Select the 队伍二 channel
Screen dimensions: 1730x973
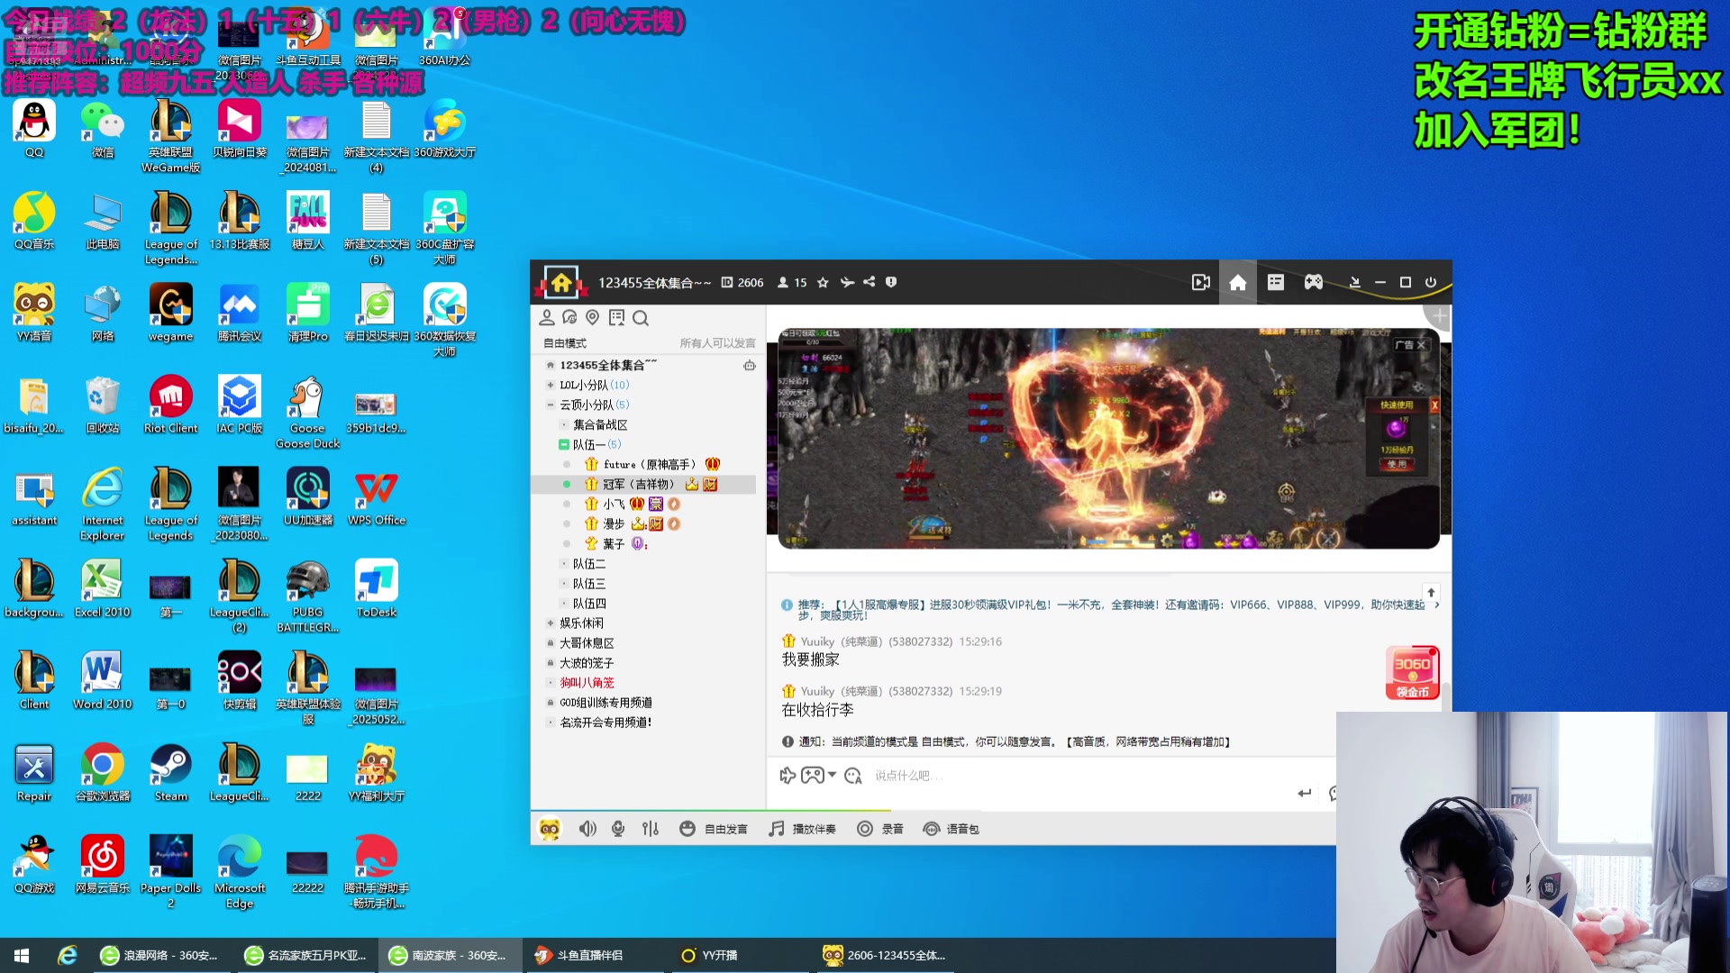pyautogui.click(x=589, y=564)
